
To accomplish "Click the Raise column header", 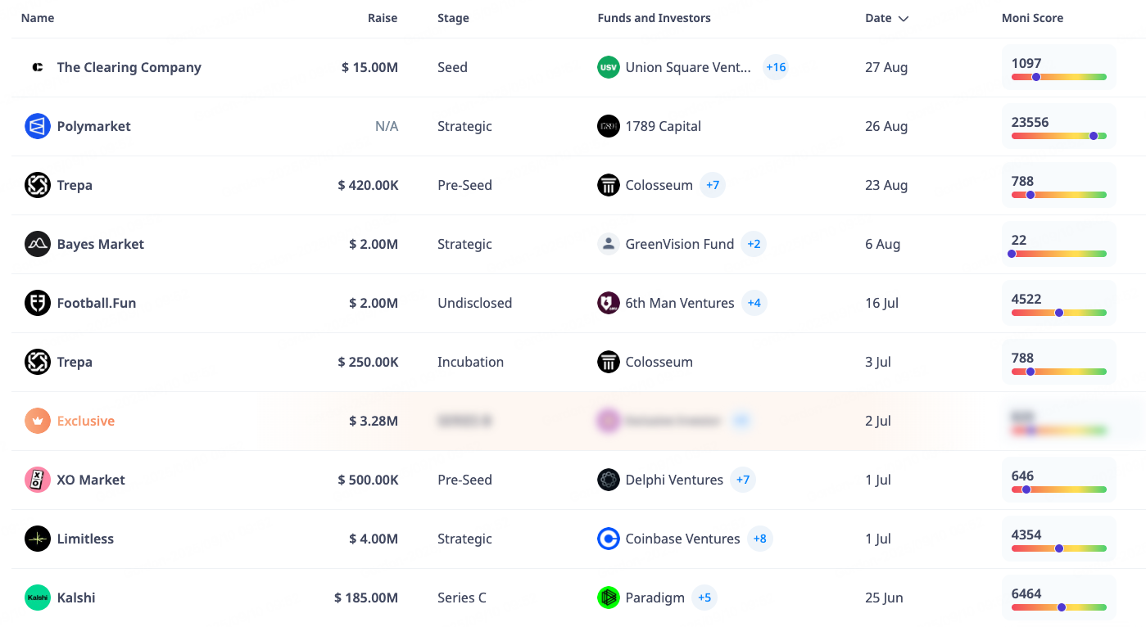I will [382, 18].
